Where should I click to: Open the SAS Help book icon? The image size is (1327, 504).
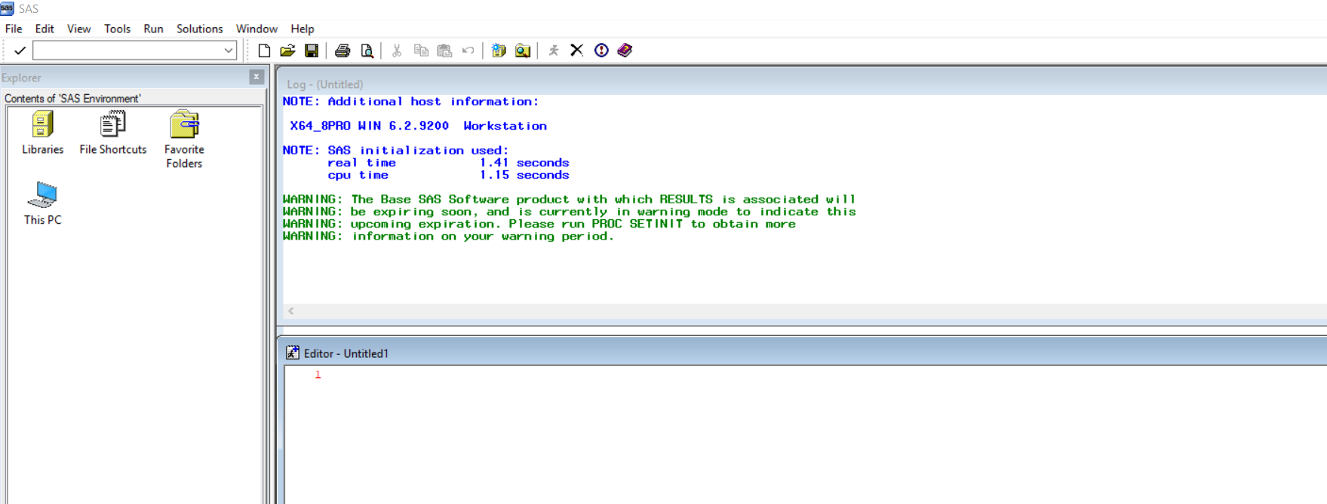(625, 50)
